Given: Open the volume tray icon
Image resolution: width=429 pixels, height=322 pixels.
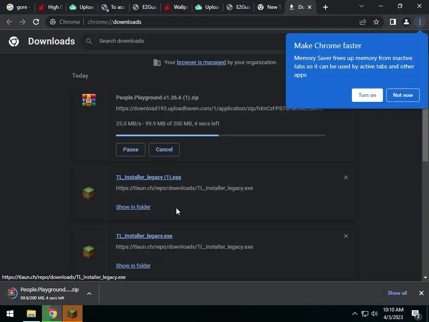Looking at the screenshot, I should pyautogui.click(x=375, y=314).
